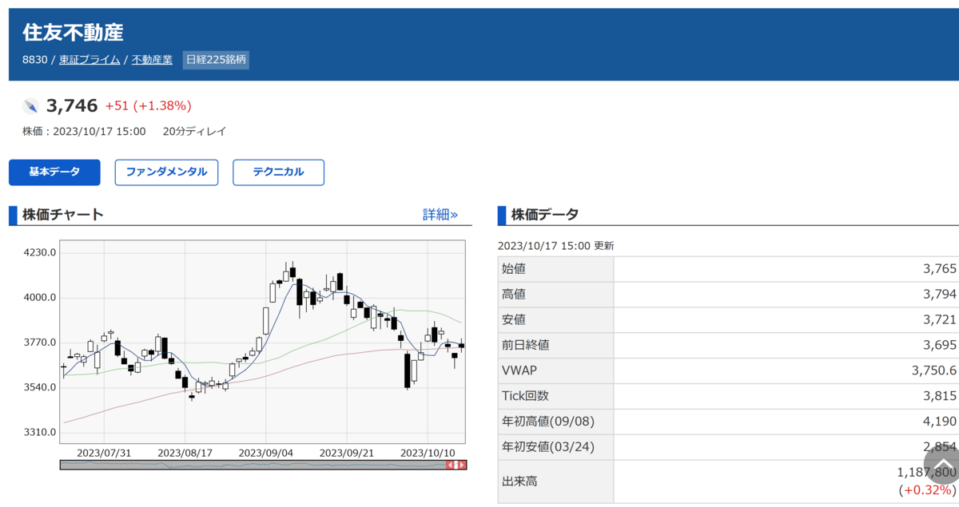
Task: Click the 安値 row label
Action: coord(514,319)
